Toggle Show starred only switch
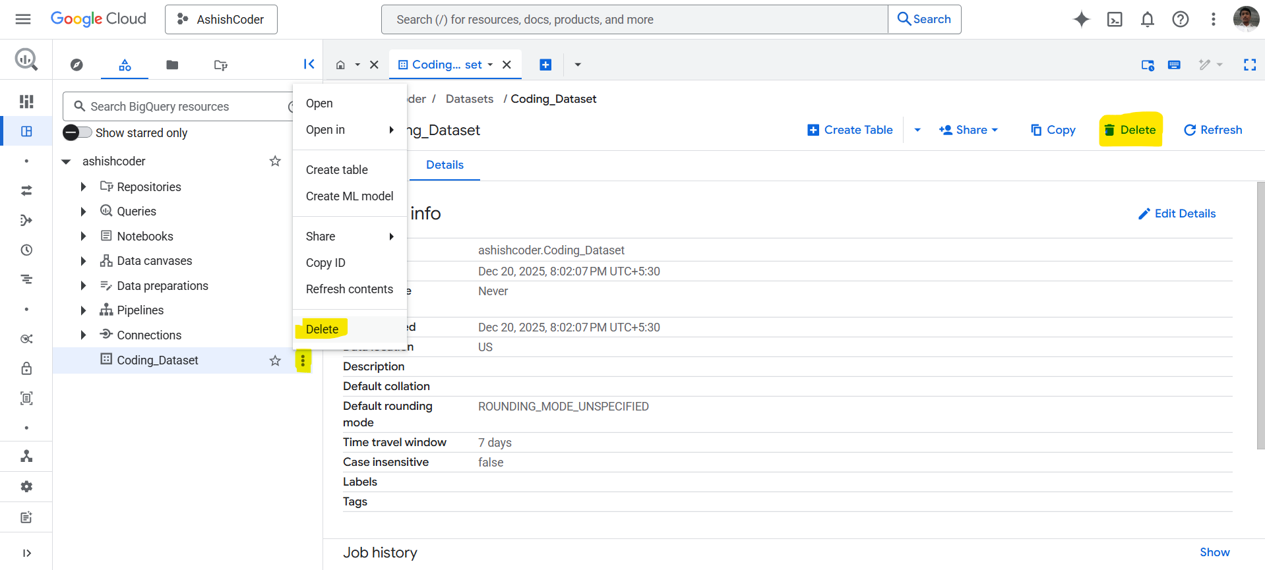Image resolution: width=1265 pixels, height=570 pixels. (77, 132)
